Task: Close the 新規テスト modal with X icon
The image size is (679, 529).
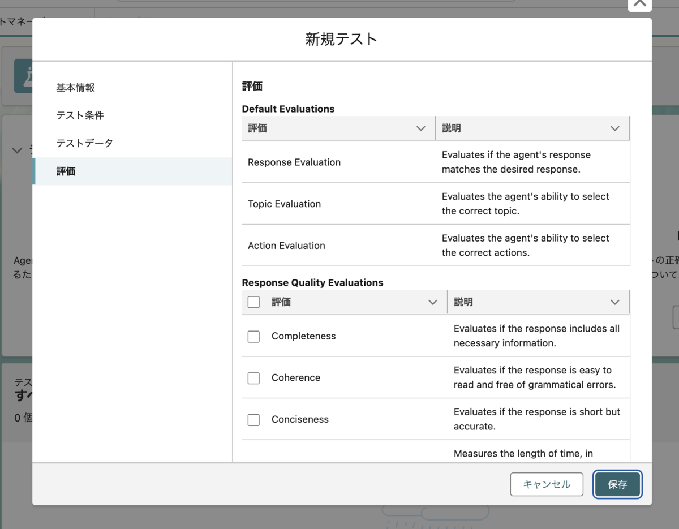Action: 639,3
